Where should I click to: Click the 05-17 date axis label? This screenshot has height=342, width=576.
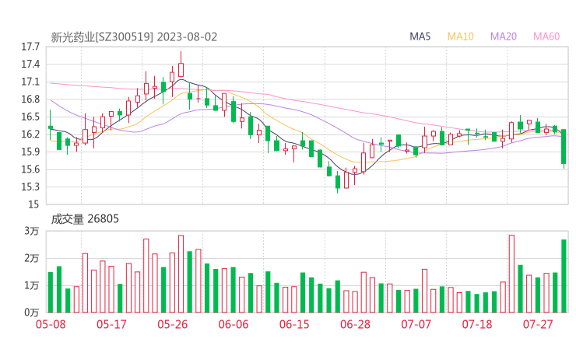(x=111, y=324)
